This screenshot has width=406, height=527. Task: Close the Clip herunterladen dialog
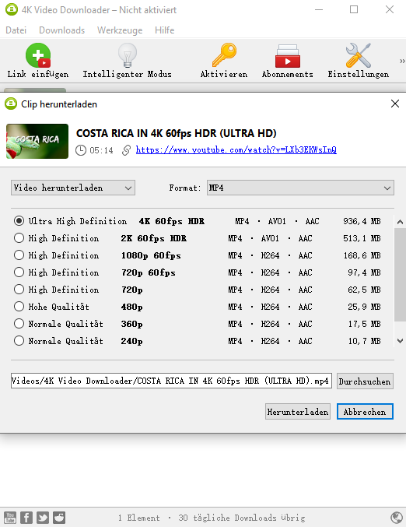coord(395,104)
